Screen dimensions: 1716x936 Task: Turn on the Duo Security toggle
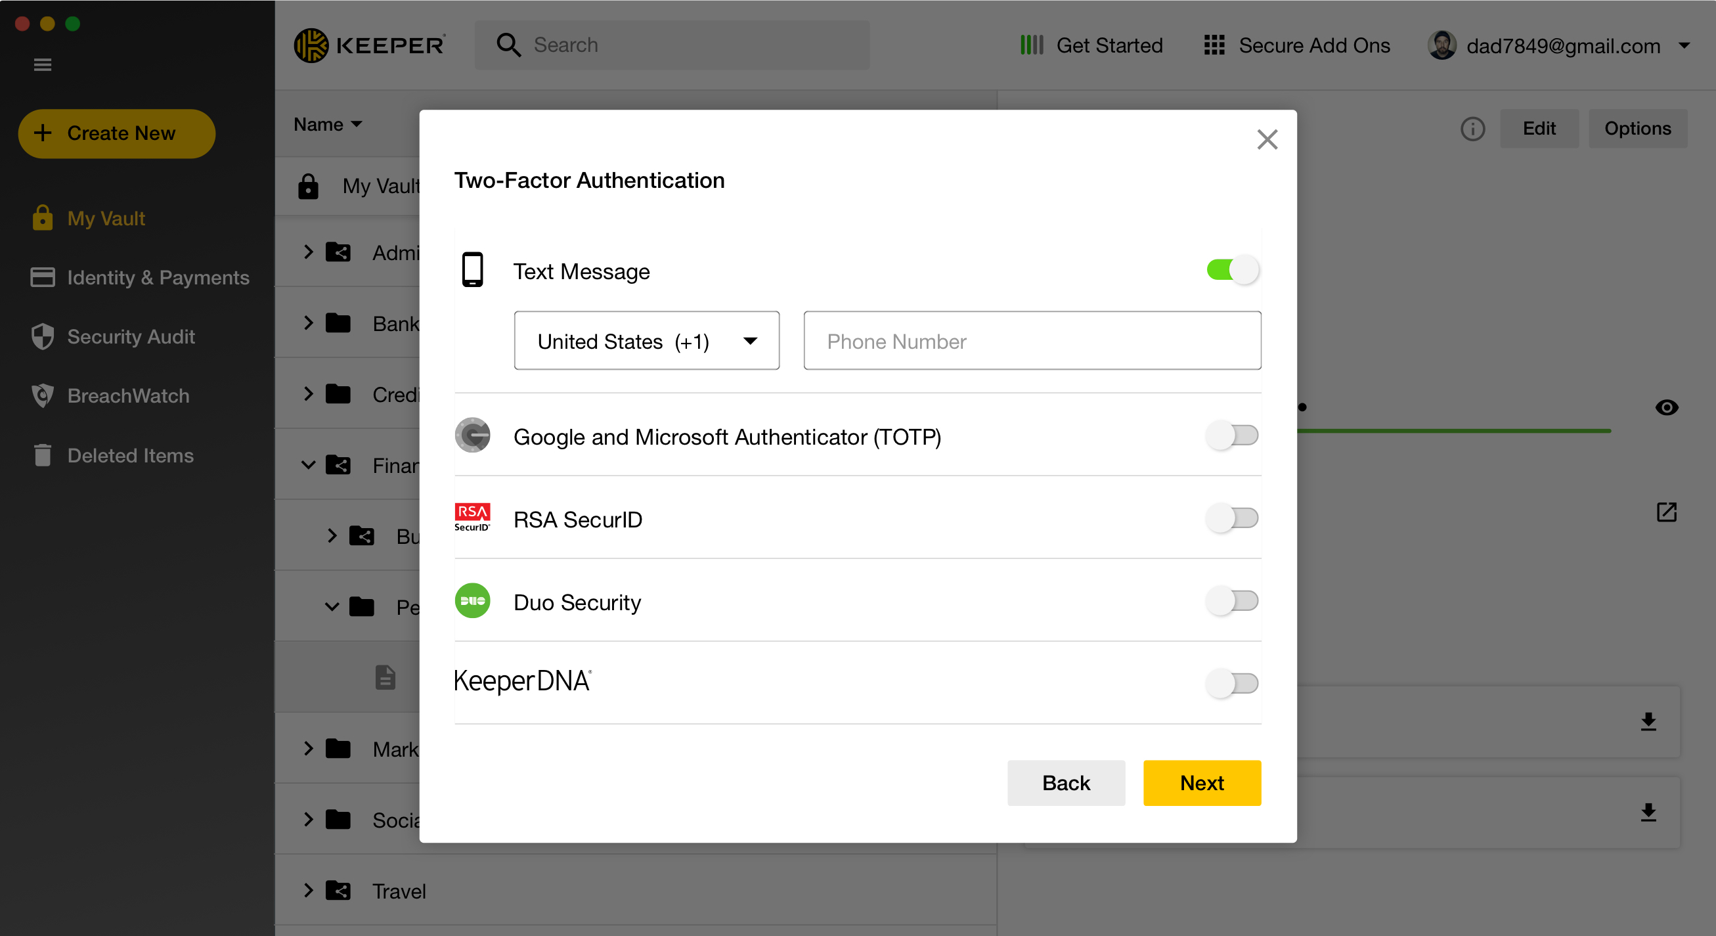(x=1232, y=601)
